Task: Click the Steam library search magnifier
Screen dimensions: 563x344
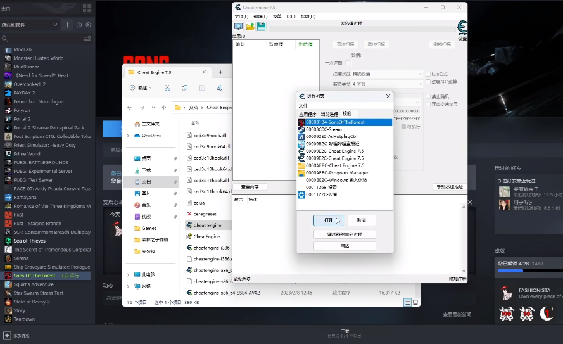Action: coord(4,39)
